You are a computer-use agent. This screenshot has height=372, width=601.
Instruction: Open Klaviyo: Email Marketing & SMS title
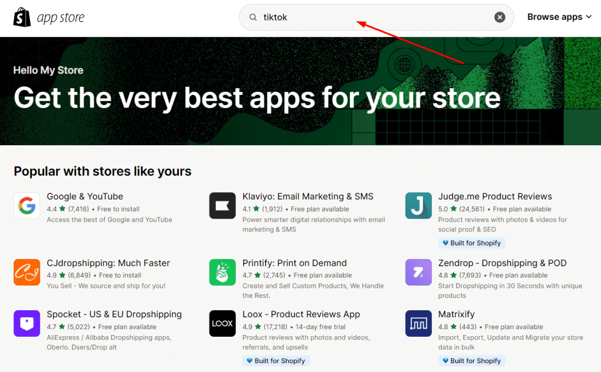point(308,196)
